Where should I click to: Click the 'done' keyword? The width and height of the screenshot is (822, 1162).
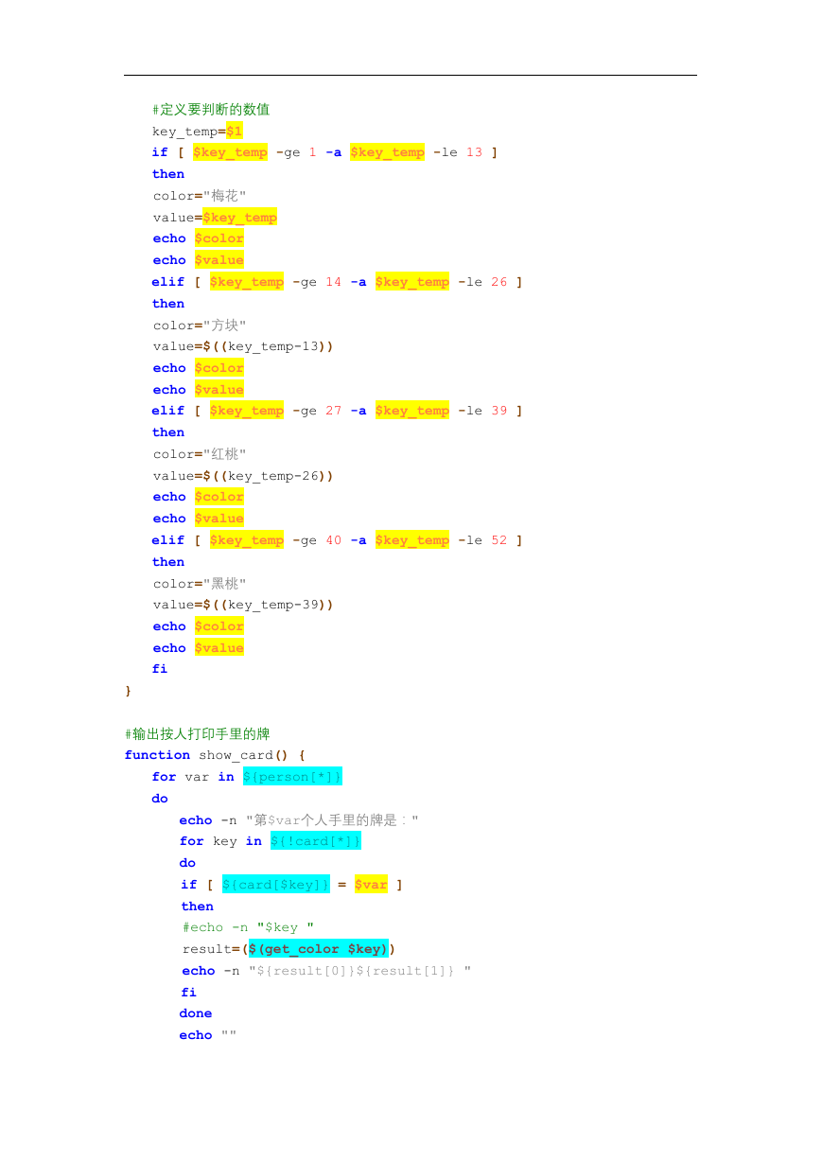(x=196, y=1013)
